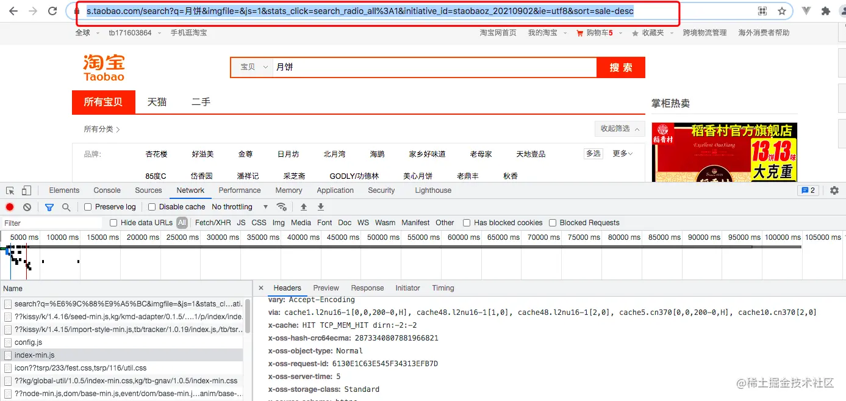
Task: Open the Vue devtools extension icon
Action: tap(806, 11)
